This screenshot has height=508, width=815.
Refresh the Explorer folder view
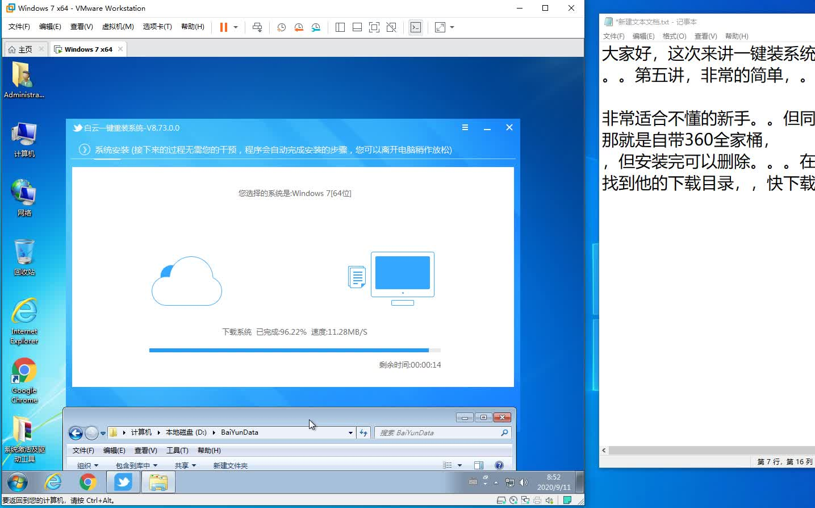click(x=363, y=433)
